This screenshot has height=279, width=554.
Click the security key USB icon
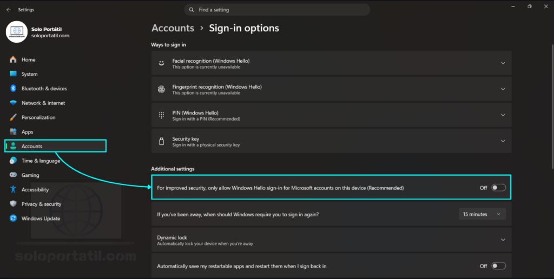(x=161, y=141)
